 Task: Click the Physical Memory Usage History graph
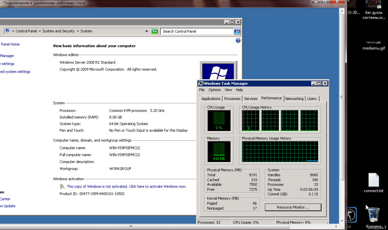click(280, 151)
